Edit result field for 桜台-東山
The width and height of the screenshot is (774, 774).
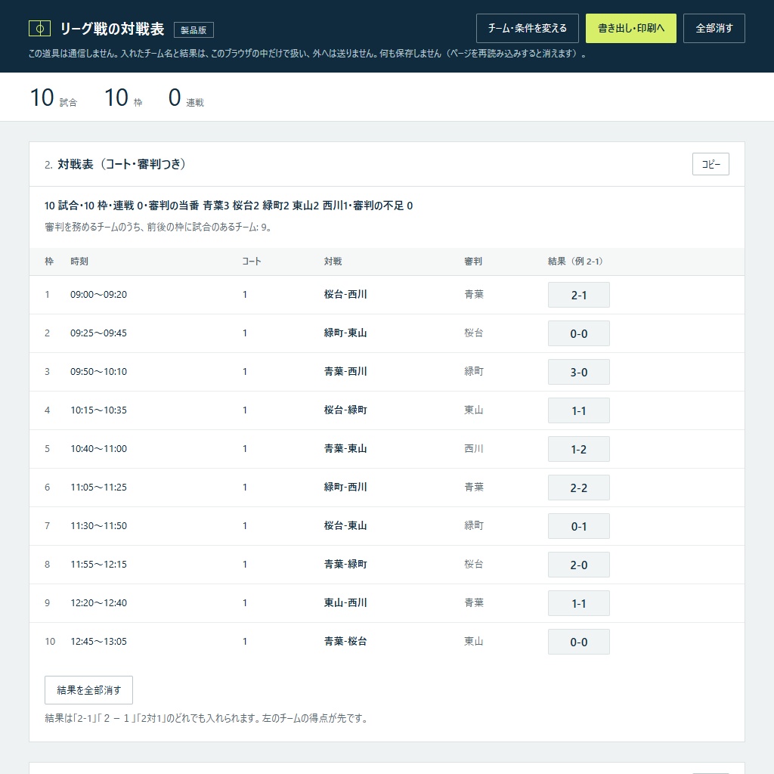point(578,526)
